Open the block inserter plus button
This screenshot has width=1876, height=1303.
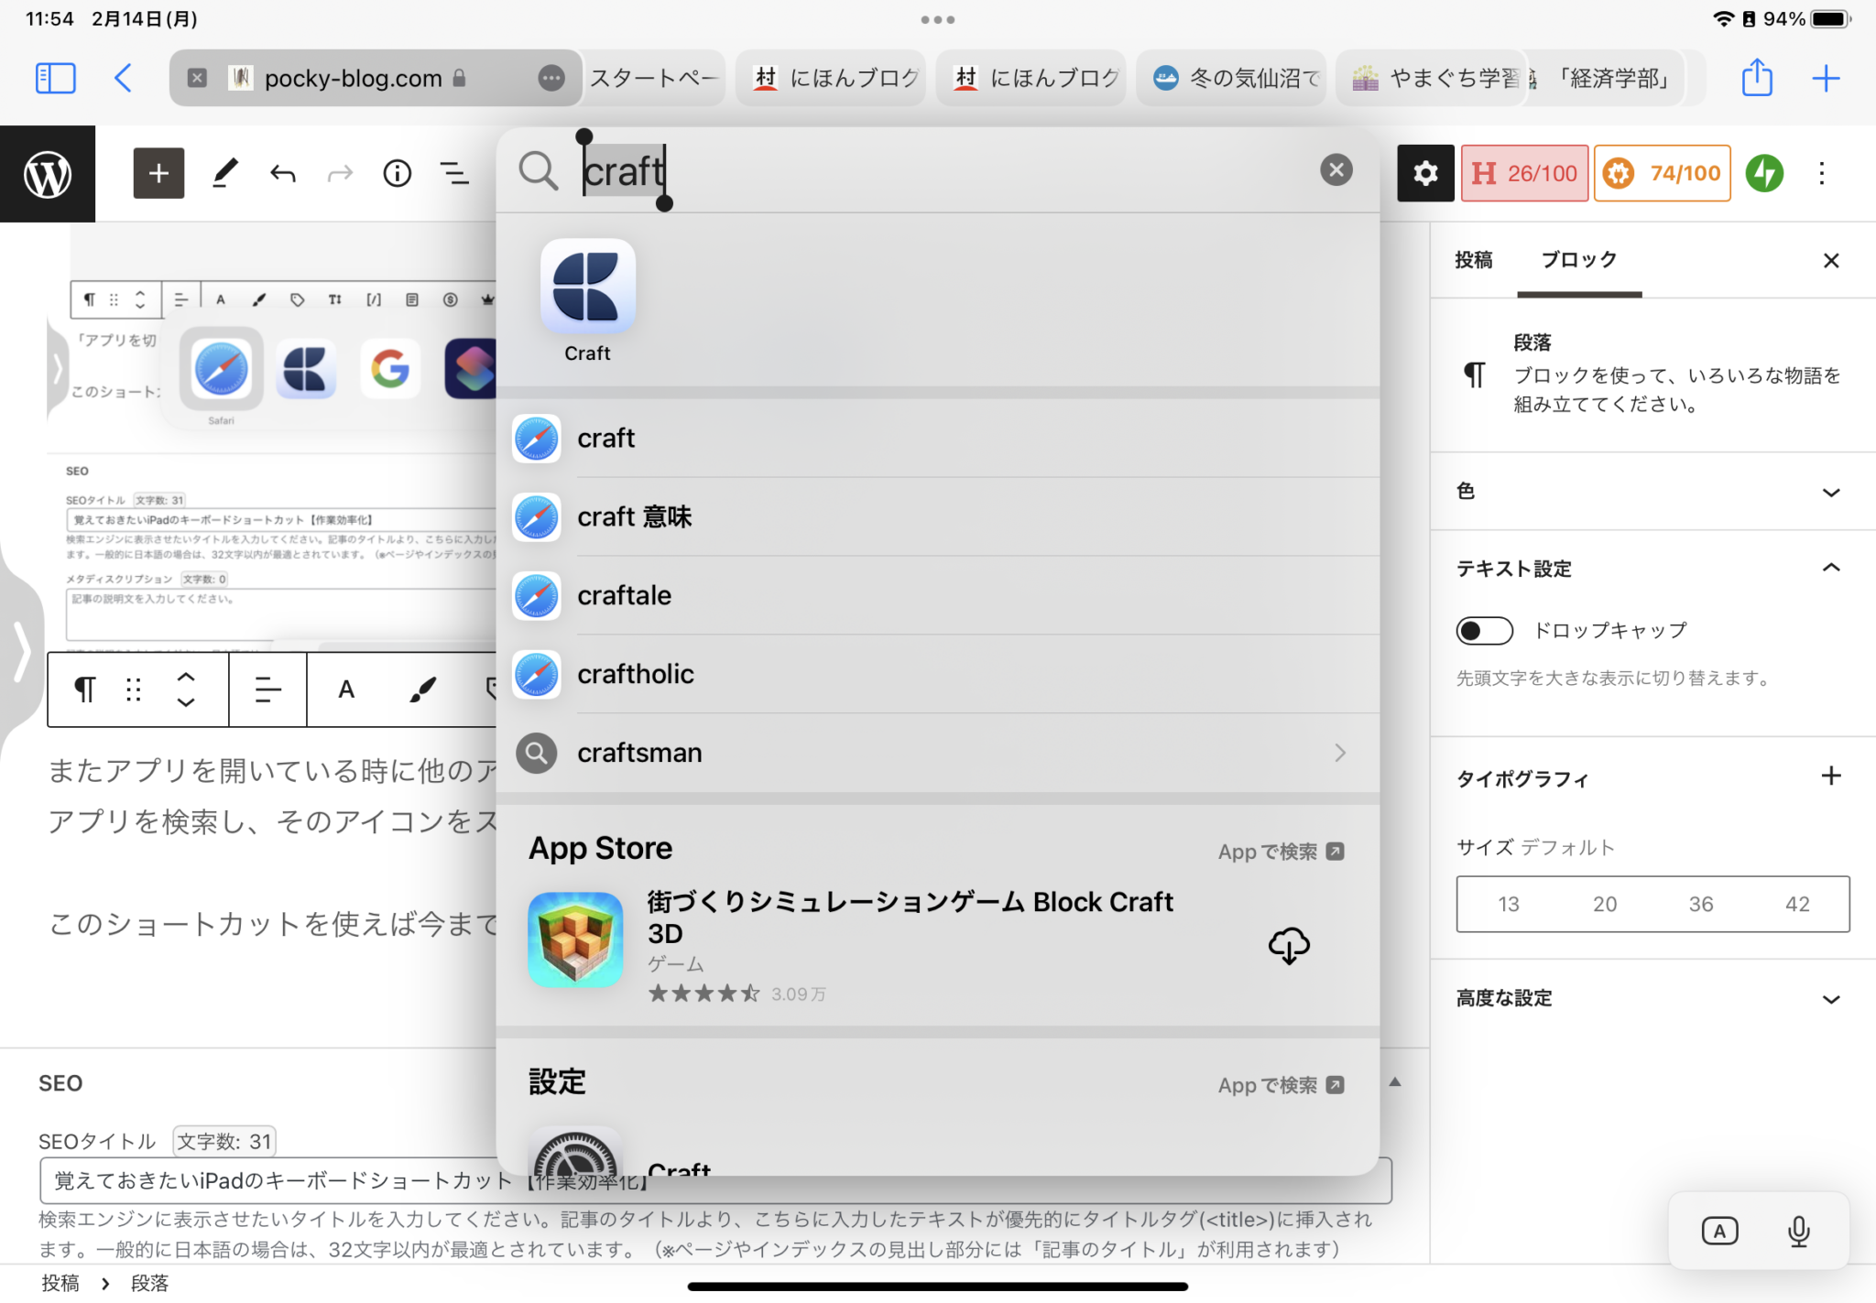click(158, 173)
